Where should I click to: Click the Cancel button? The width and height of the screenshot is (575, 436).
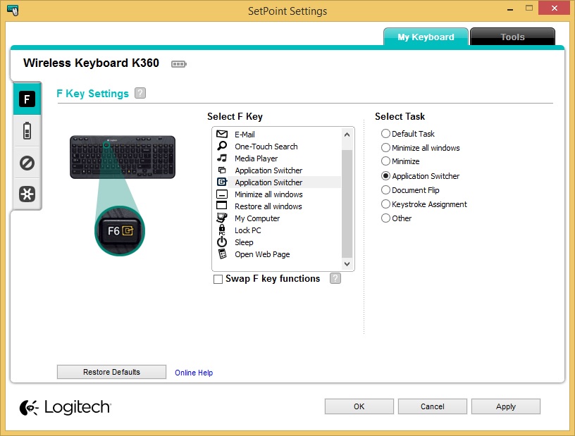pyautogui.click(x=433, y=406)
